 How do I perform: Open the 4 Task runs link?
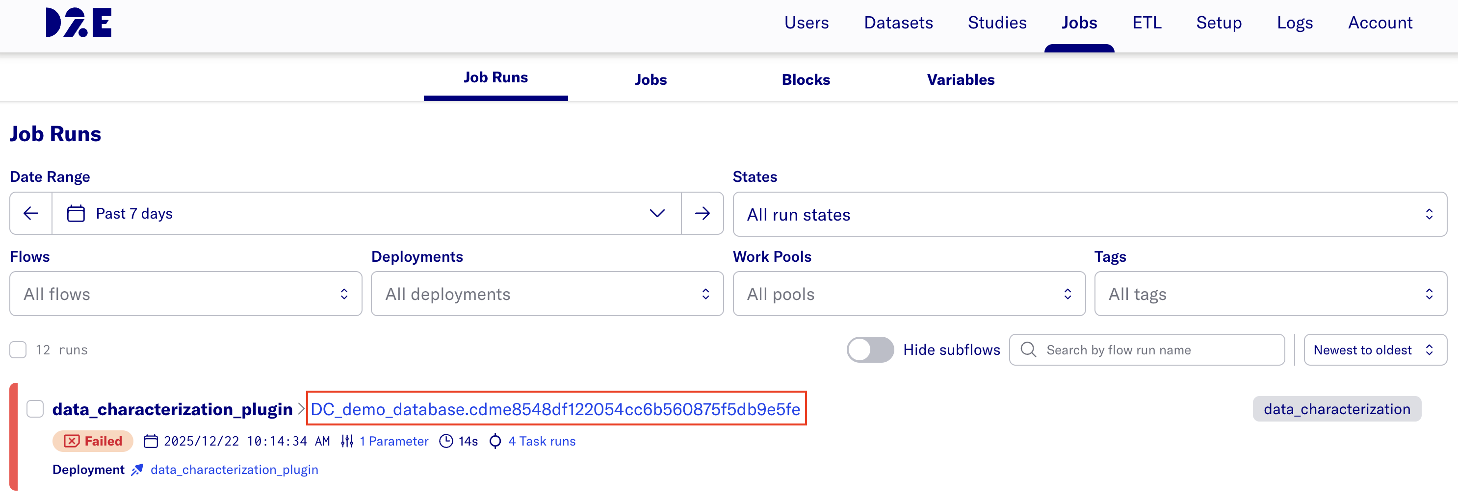pyautogui.click(x=541, y=441)
